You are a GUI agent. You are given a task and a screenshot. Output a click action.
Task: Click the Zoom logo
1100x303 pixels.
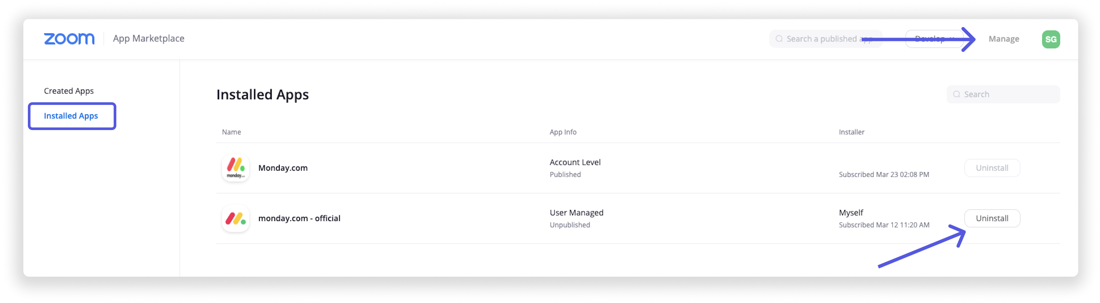coord(69,39)
